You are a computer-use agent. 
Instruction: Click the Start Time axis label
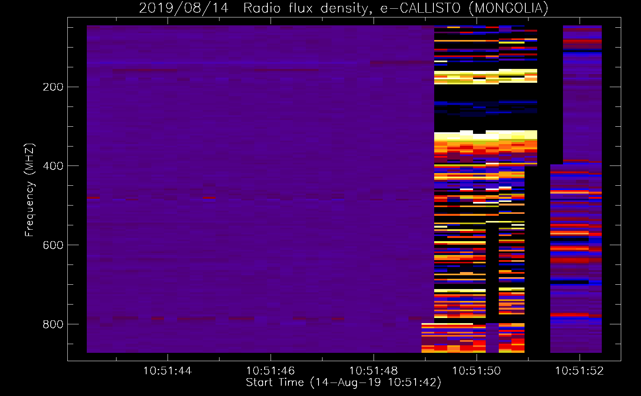coord(343,383)
